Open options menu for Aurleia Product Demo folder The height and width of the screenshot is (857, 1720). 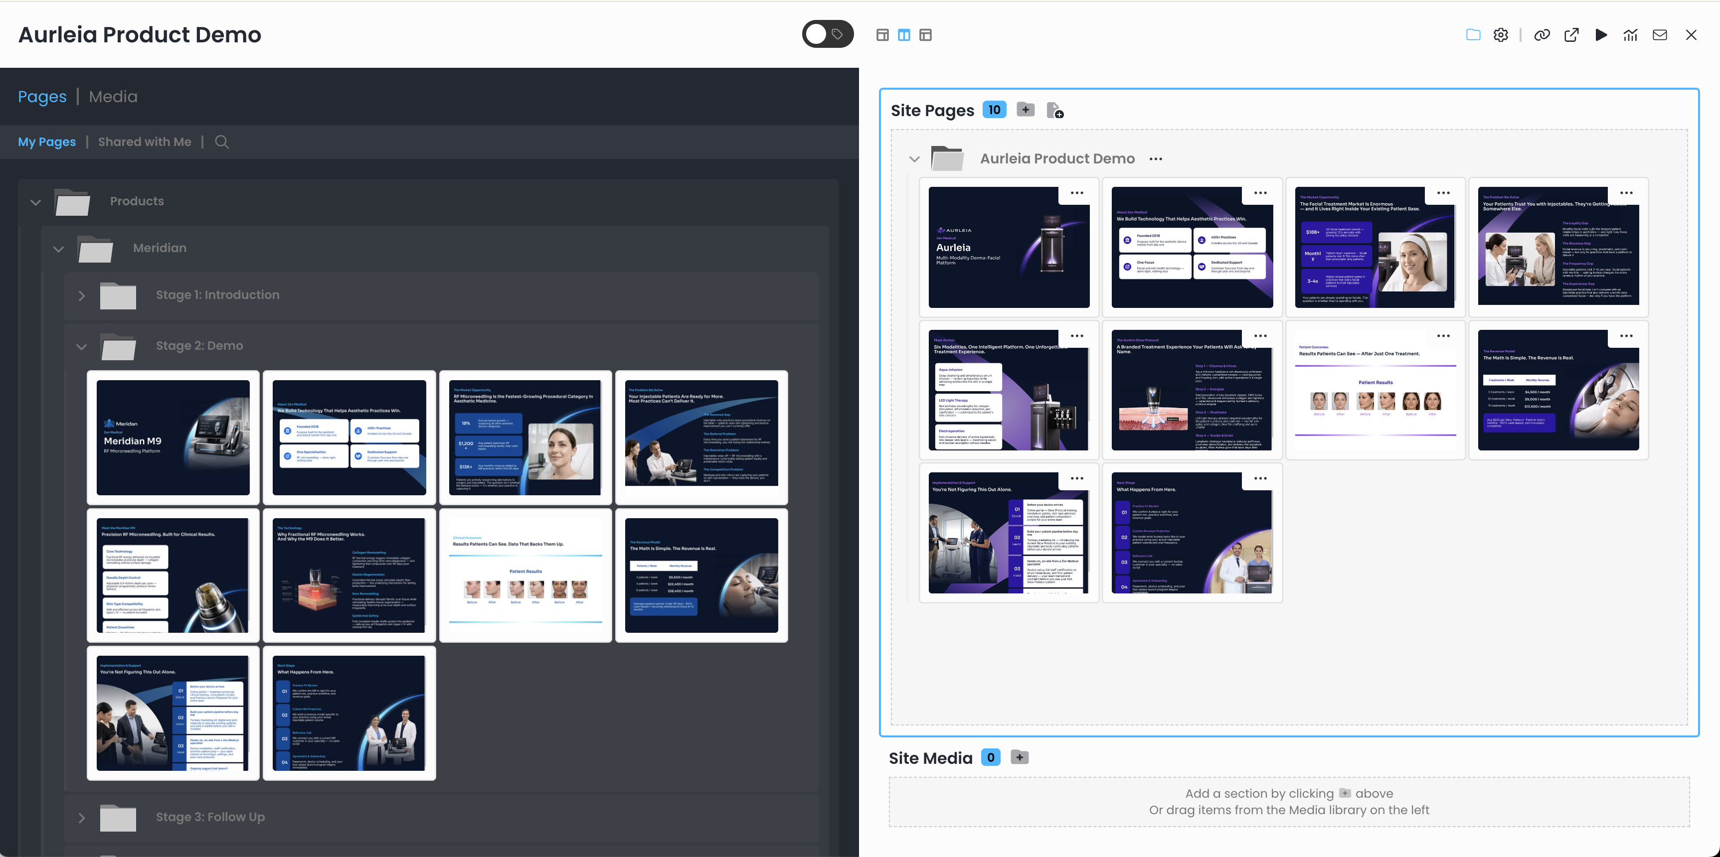pos(1155,159)
